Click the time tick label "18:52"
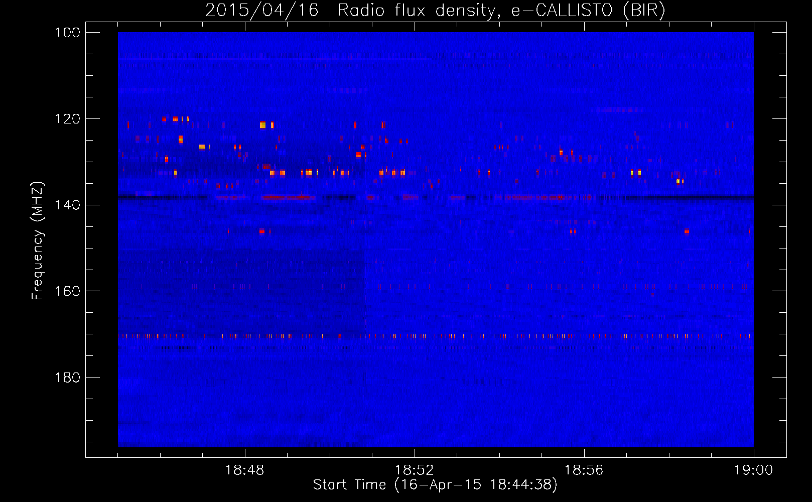 point(415,470)
